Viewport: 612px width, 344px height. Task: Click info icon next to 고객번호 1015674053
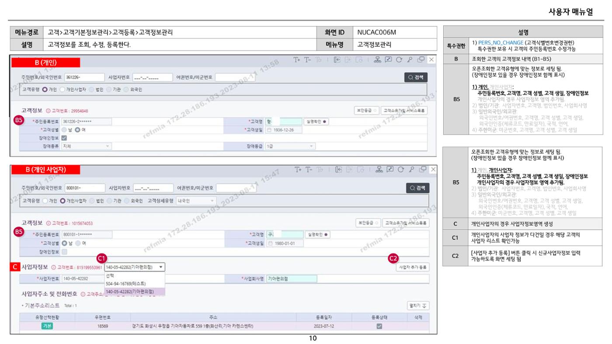[x=48, y=224]
